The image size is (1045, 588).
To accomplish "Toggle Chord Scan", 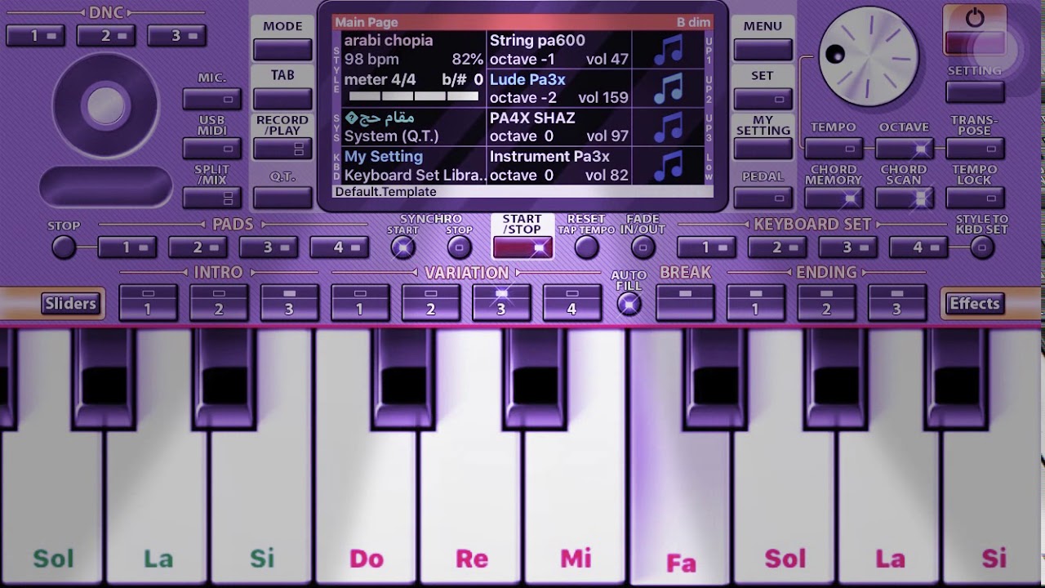I will 905,198.
